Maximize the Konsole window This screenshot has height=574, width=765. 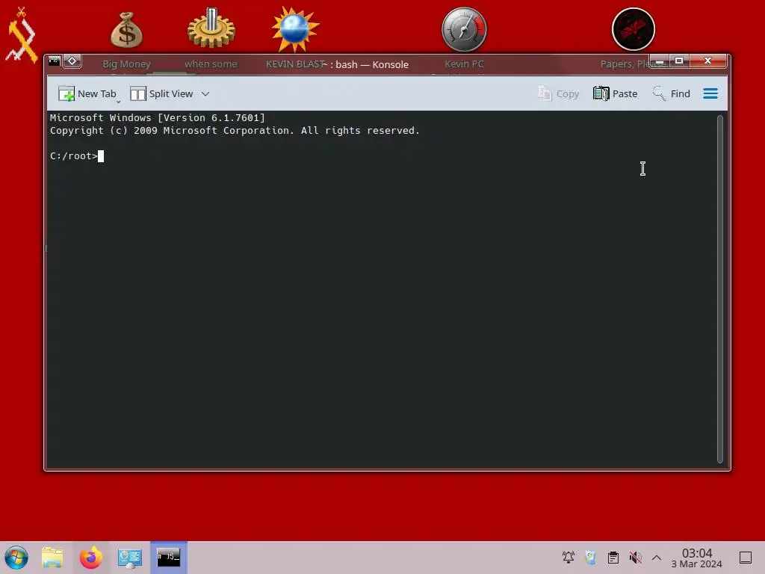[x=678, y=61]
